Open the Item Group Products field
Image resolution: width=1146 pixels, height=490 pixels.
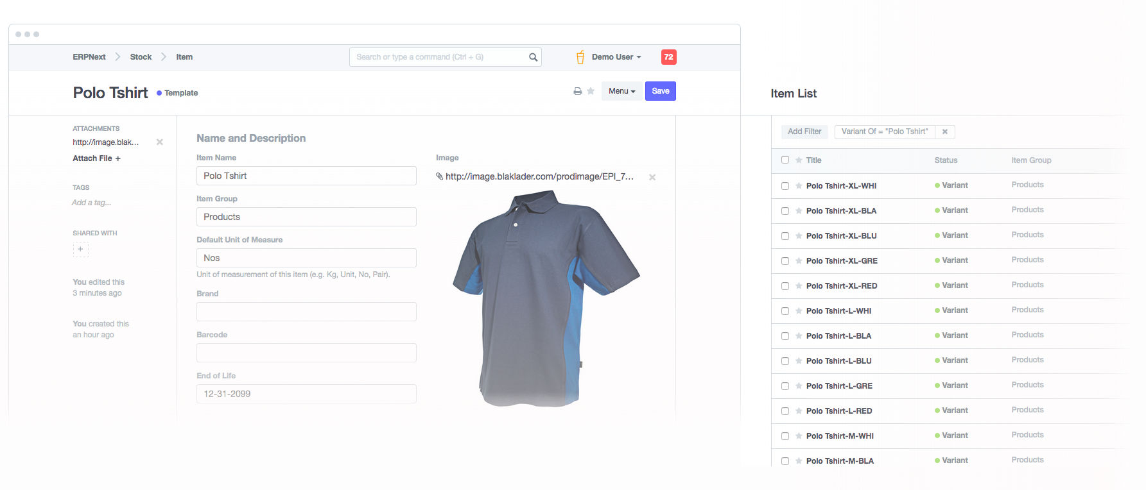point(306,217)
